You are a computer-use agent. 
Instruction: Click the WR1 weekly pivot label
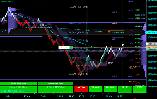[x=114, y=12]
